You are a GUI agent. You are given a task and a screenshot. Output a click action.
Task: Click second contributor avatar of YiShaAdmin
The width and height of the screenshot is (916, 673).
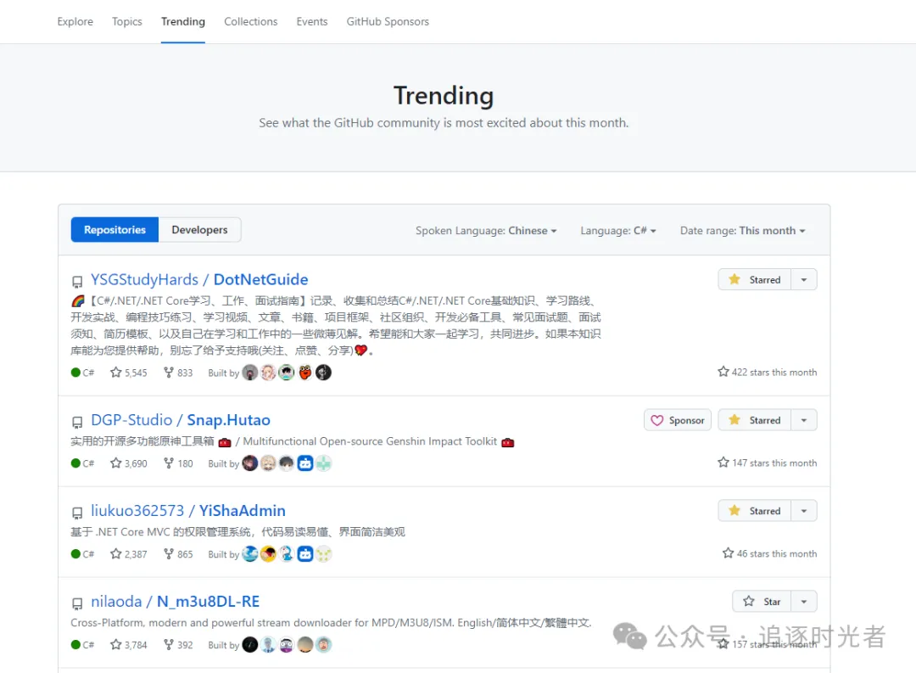click(x=268, y=553)
